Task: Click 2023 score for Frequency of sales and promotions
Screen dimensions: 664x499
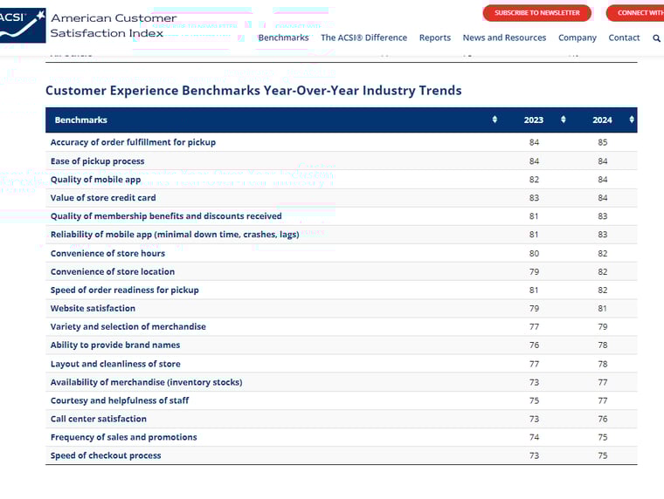Action: (534, 437)
